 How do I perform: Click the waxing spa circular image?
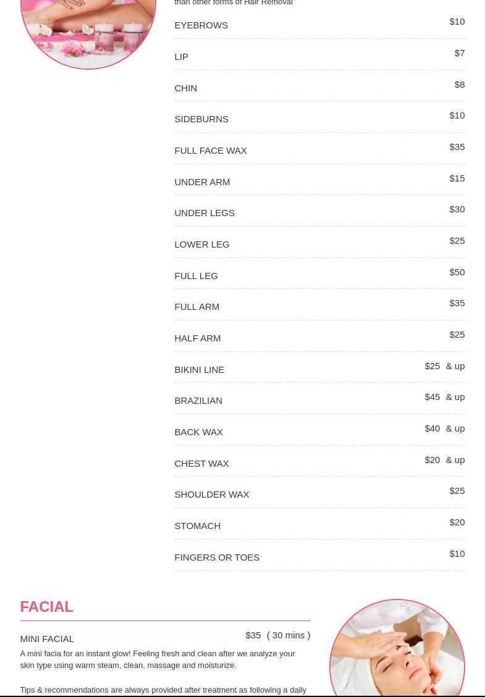click(x=88, y=31)
